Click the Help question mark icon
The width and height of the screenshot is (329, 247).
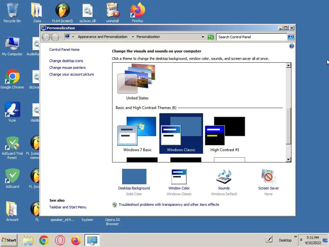(291, 46)
